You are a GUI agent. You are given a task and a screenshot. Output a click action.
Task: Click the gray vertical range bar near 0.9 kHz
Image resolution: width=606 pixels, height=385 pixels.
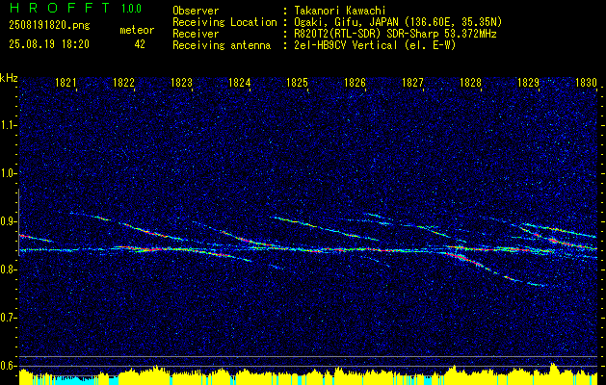pos(18,222)
